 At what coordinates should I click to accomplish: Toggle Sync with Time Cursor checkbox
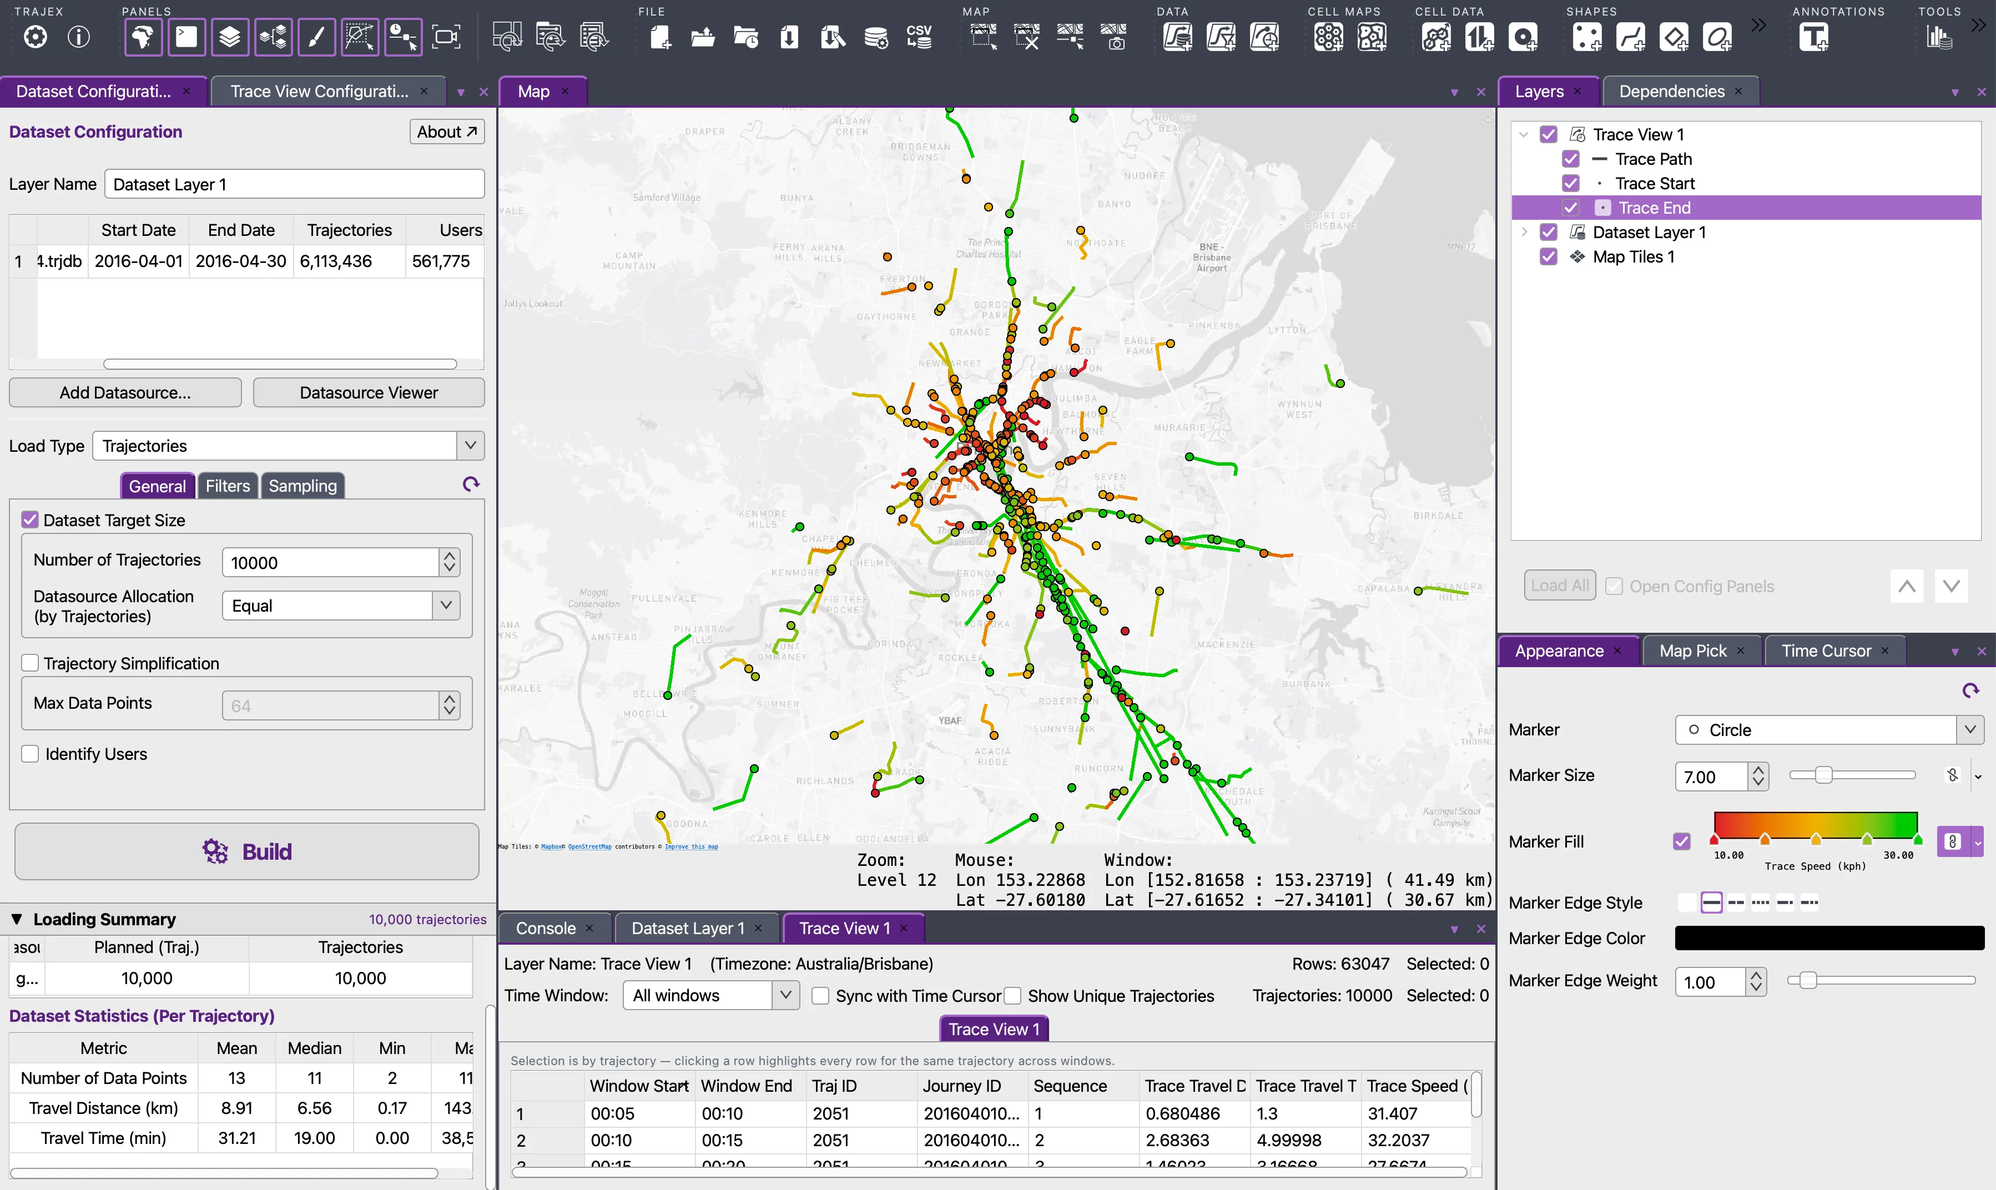click(820, 995)
